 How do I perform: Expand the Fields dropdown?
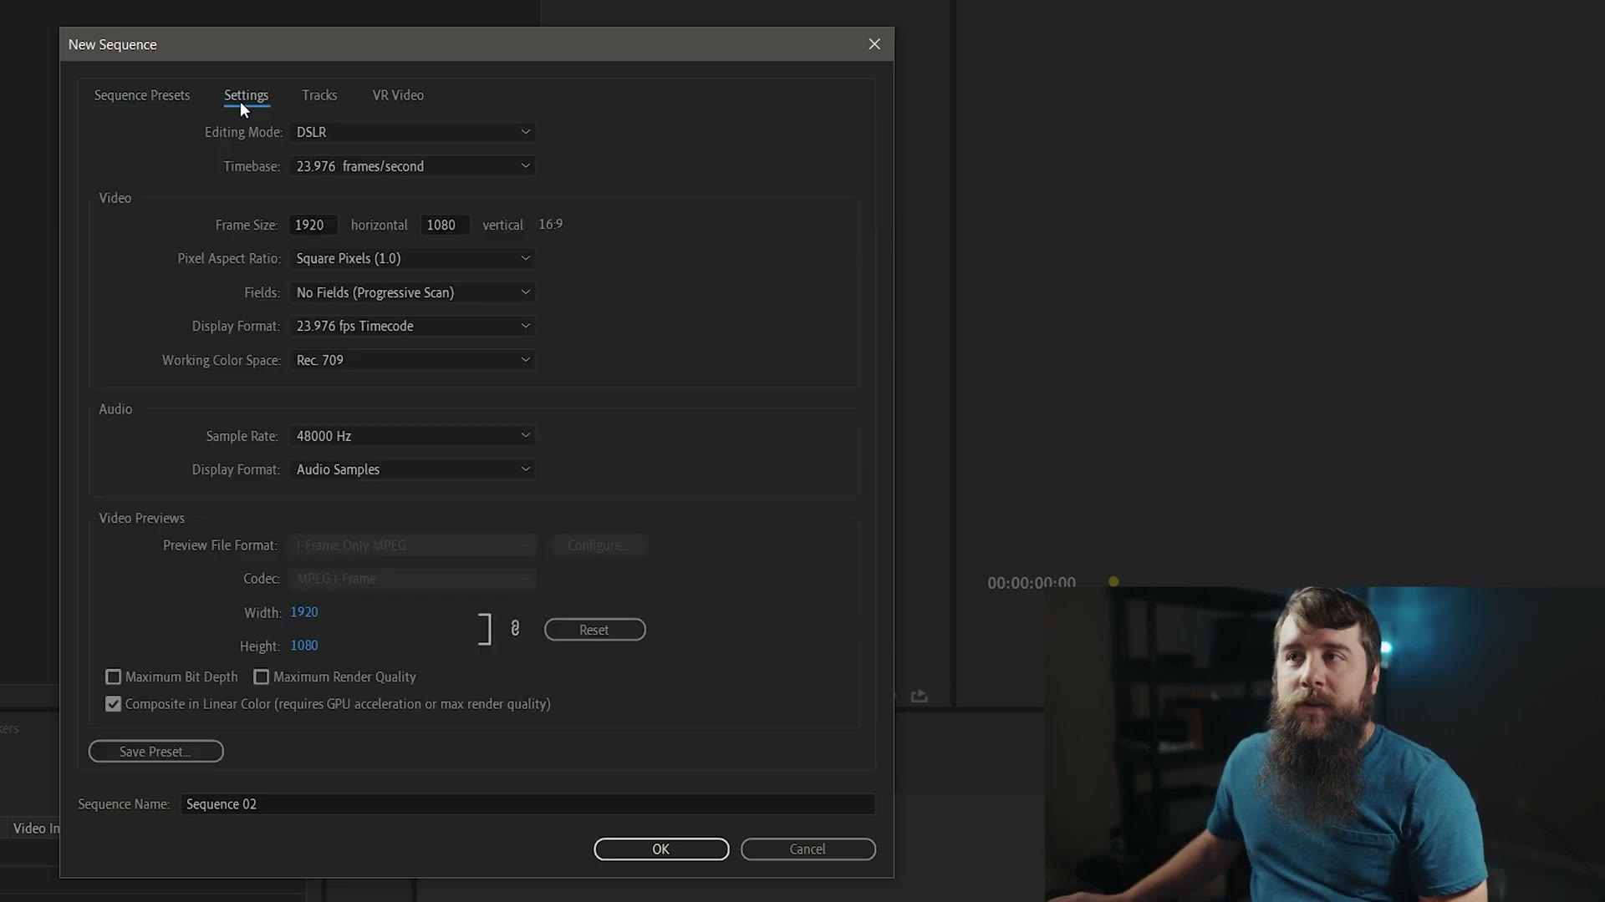(412, 292)
